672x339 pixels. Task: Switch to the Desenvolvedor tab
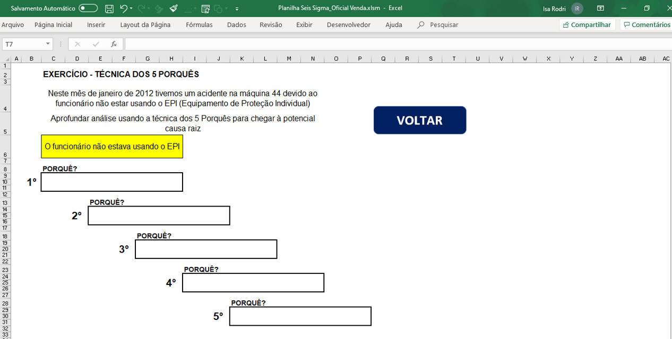point(348,25)
